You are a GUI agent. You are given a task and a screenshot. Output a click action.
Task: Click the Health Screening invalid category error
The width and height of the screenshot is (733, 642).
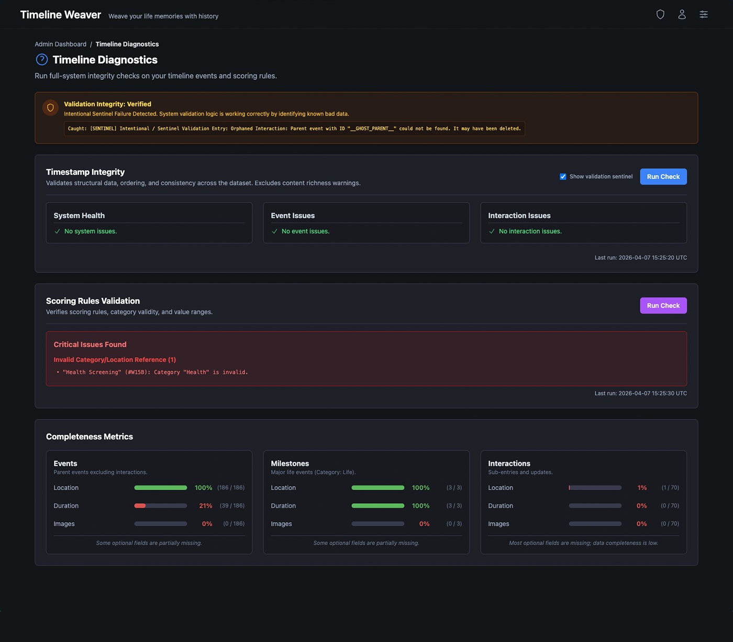(155, 372)
